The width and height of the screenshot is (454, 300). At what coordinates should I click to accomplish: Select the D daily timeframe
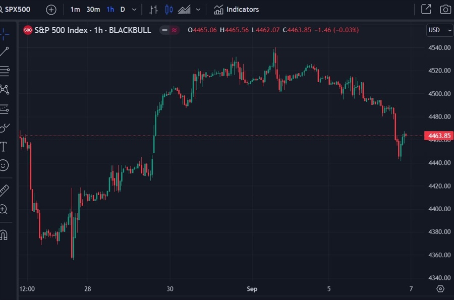pos(123,10)
